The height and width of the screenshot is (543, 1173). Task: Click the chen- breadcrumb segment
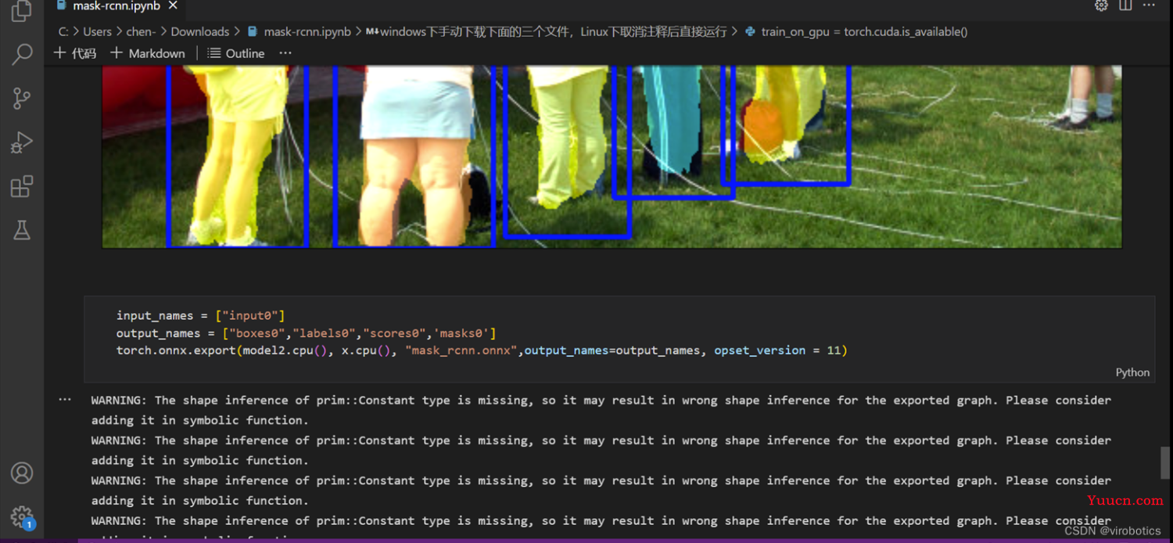tap(141, 32)
